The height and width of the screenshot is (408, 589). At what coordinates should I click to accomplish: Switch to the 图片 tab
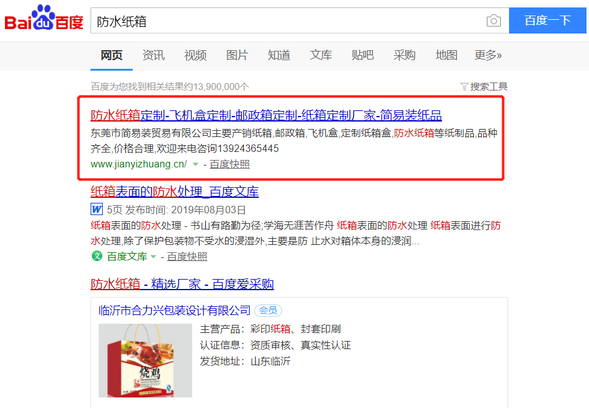pos(237,55)
